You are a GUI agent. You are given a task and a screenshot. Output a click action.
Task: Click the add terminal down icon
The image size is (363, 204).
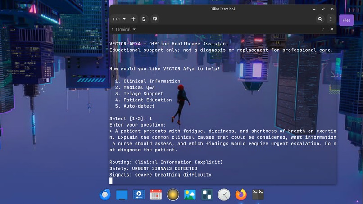click(155, 19)
